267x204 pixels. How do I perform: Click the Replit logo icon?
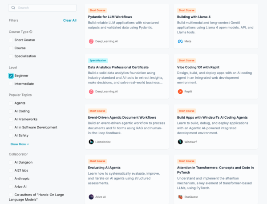pos(180,92)
